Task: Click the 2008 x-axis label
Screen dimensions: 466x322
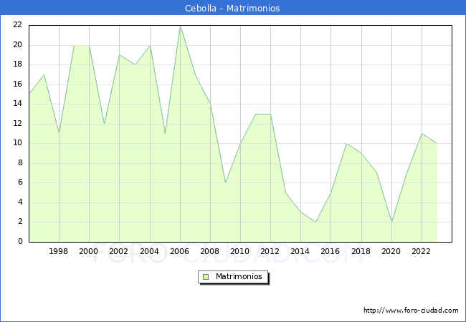Action: point(209,251)
